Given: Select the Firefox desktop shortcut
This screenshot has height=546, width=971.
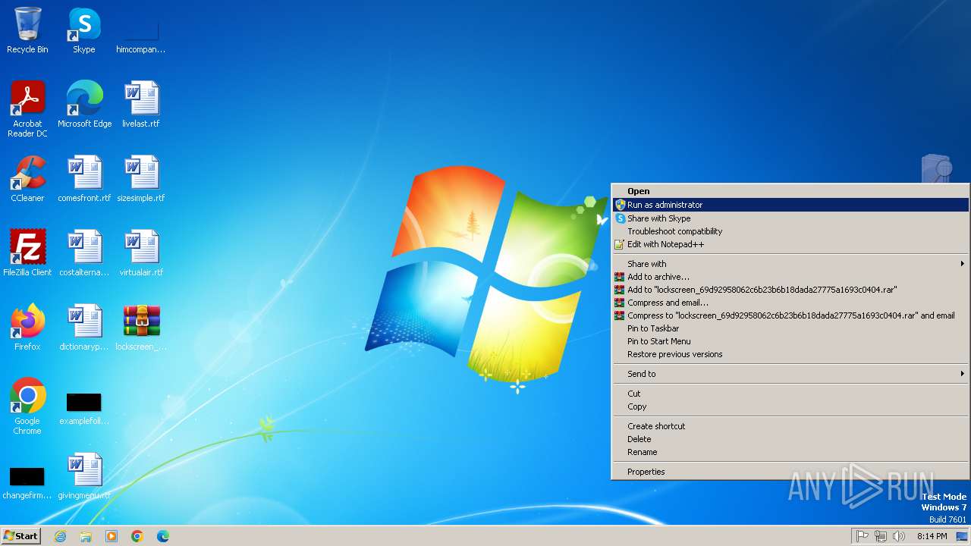Looking at the screenshot, I should [x=27, y=328].
